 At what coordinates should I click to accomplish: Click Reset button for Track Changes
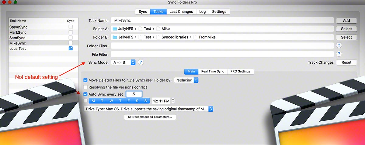pyautogui.click(x=346, y=62)
